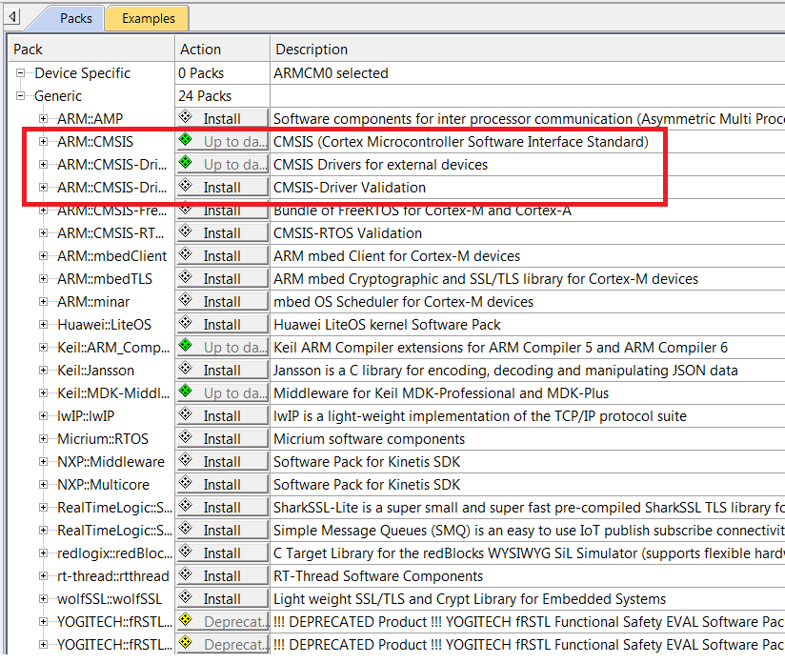785x663 pixels.
Task: Click the install icon for wolfSSL::wolfSSL
Action: 187,598
